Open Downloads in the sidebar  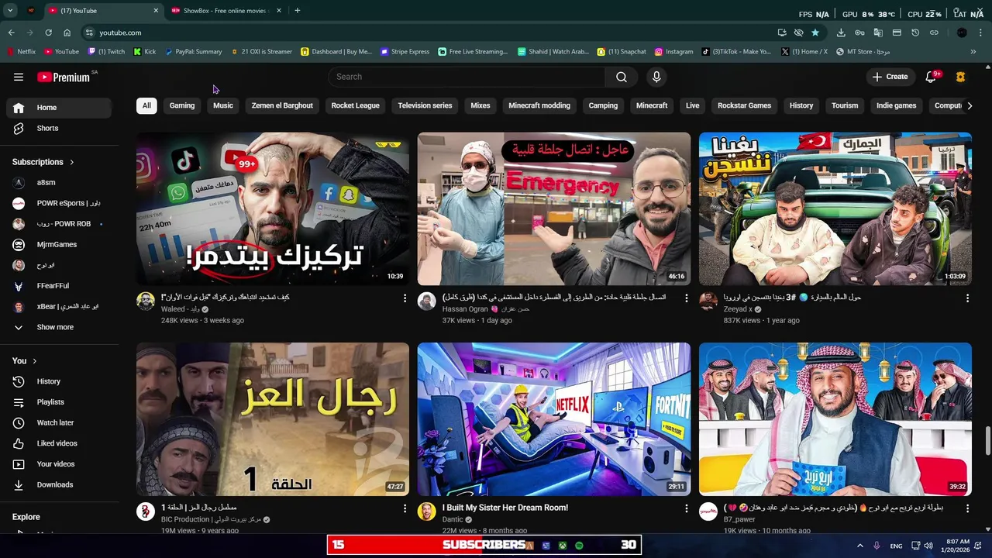[x=59, y=484]
